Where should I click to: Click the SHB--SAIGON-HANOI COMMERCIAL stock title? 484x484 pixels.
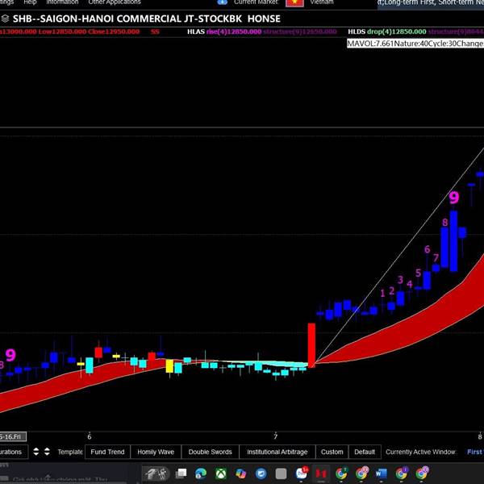point(147,19)
